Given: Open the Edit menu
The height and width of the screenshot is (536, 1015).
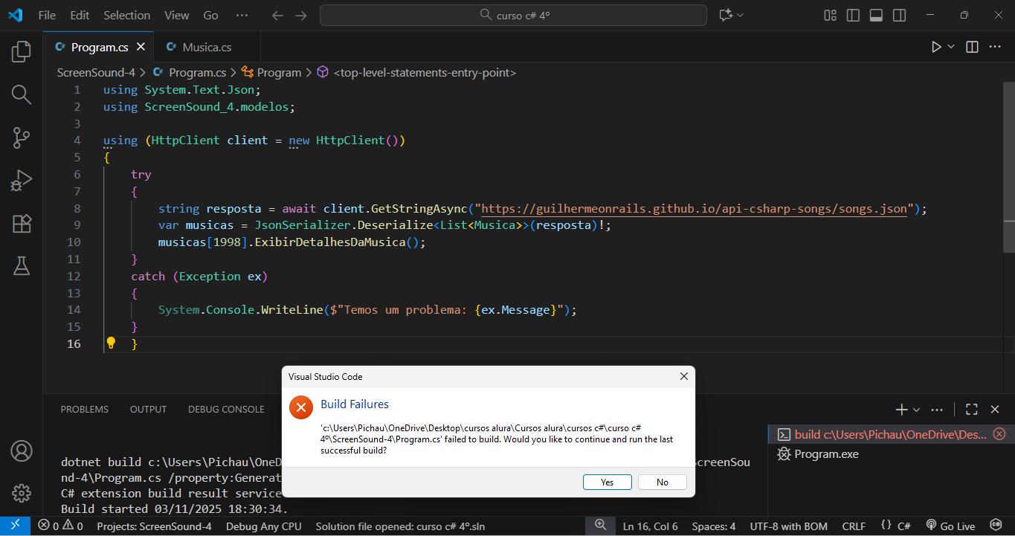Looking at the screenshot, I should click(x=80, y=15).
